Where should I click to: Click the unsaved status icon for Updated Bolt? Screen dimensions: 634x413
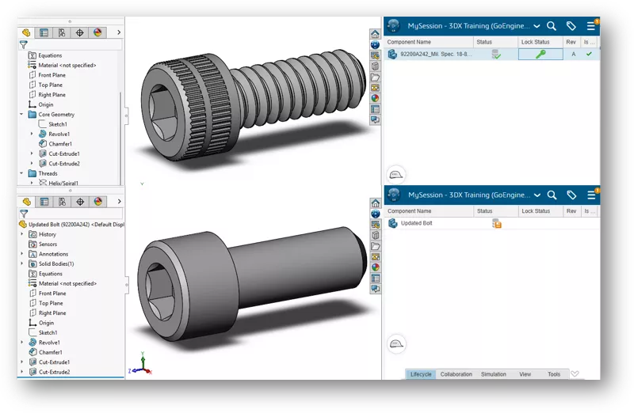(497, 223)
